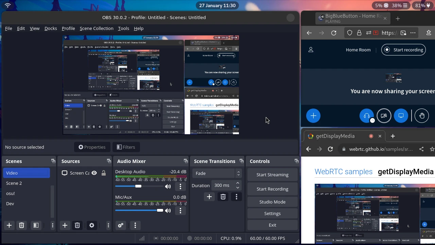Toggle BigBlueButton raise hand button
435x245 pixels.
(x=422, y=116)
